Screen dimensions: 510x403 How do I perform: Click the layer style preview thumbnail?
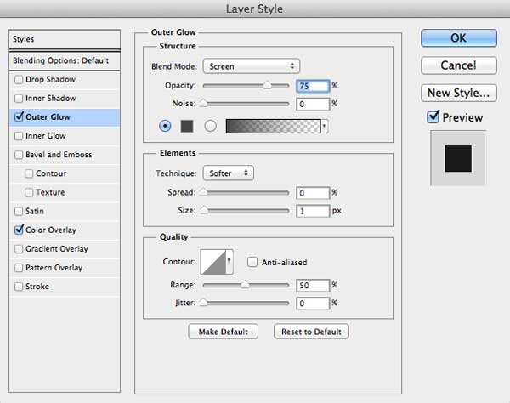(x=458, y=158)
